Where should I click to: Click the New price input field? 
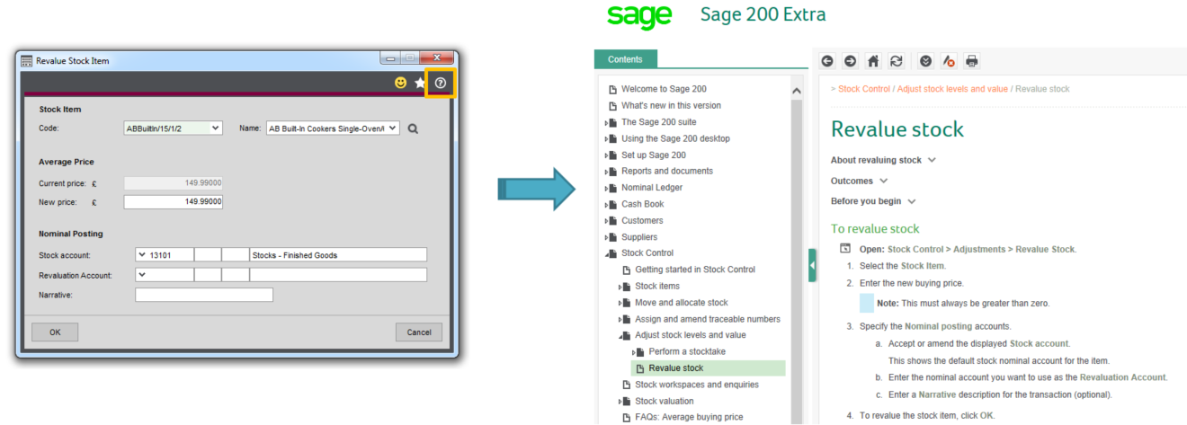tap(173, 202)
